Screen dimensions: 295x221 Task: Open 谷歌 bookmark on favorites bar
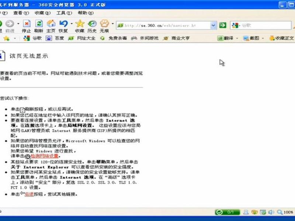[32, 38]
